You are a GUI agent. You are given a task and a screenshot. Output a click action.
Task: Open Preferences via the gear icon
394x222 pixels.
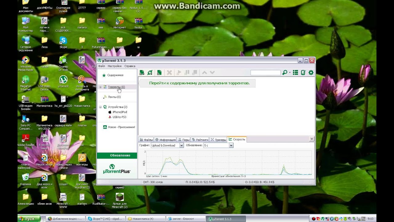pos(311,73)
